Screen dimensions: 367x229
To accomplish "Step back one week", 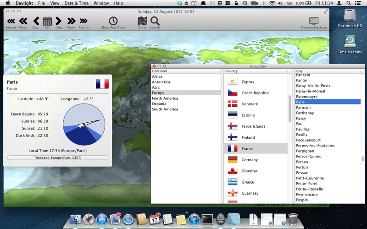I will click(x=23, y=21).
